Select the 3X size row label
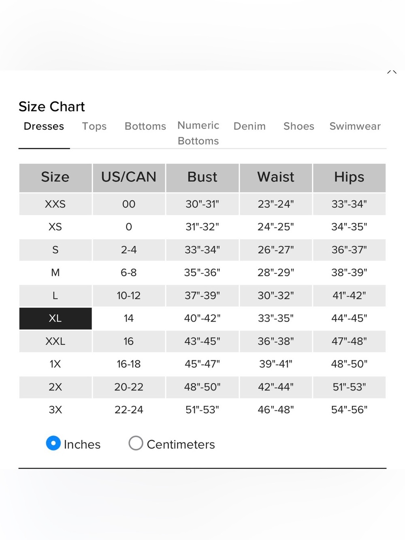Screen dimensions: 405x540 click(55, 410)
